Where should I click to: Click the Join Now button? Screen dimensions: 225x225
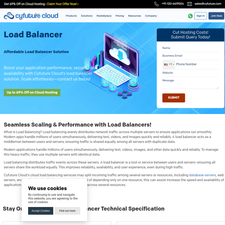click(x=216, y=16)
